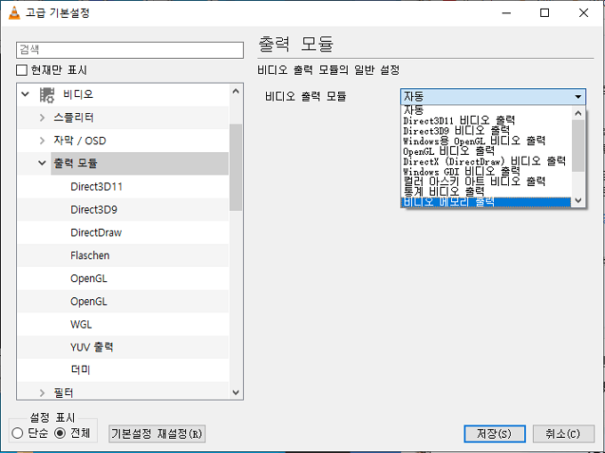
Task: Expand the '자막 / OSD' tree node
Action: [42, 141]
